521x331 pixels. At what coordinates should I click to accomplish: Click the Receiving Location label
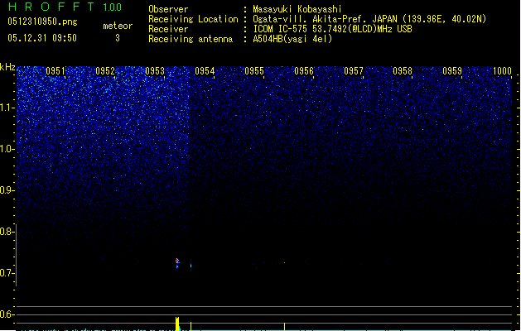point(193,19)
